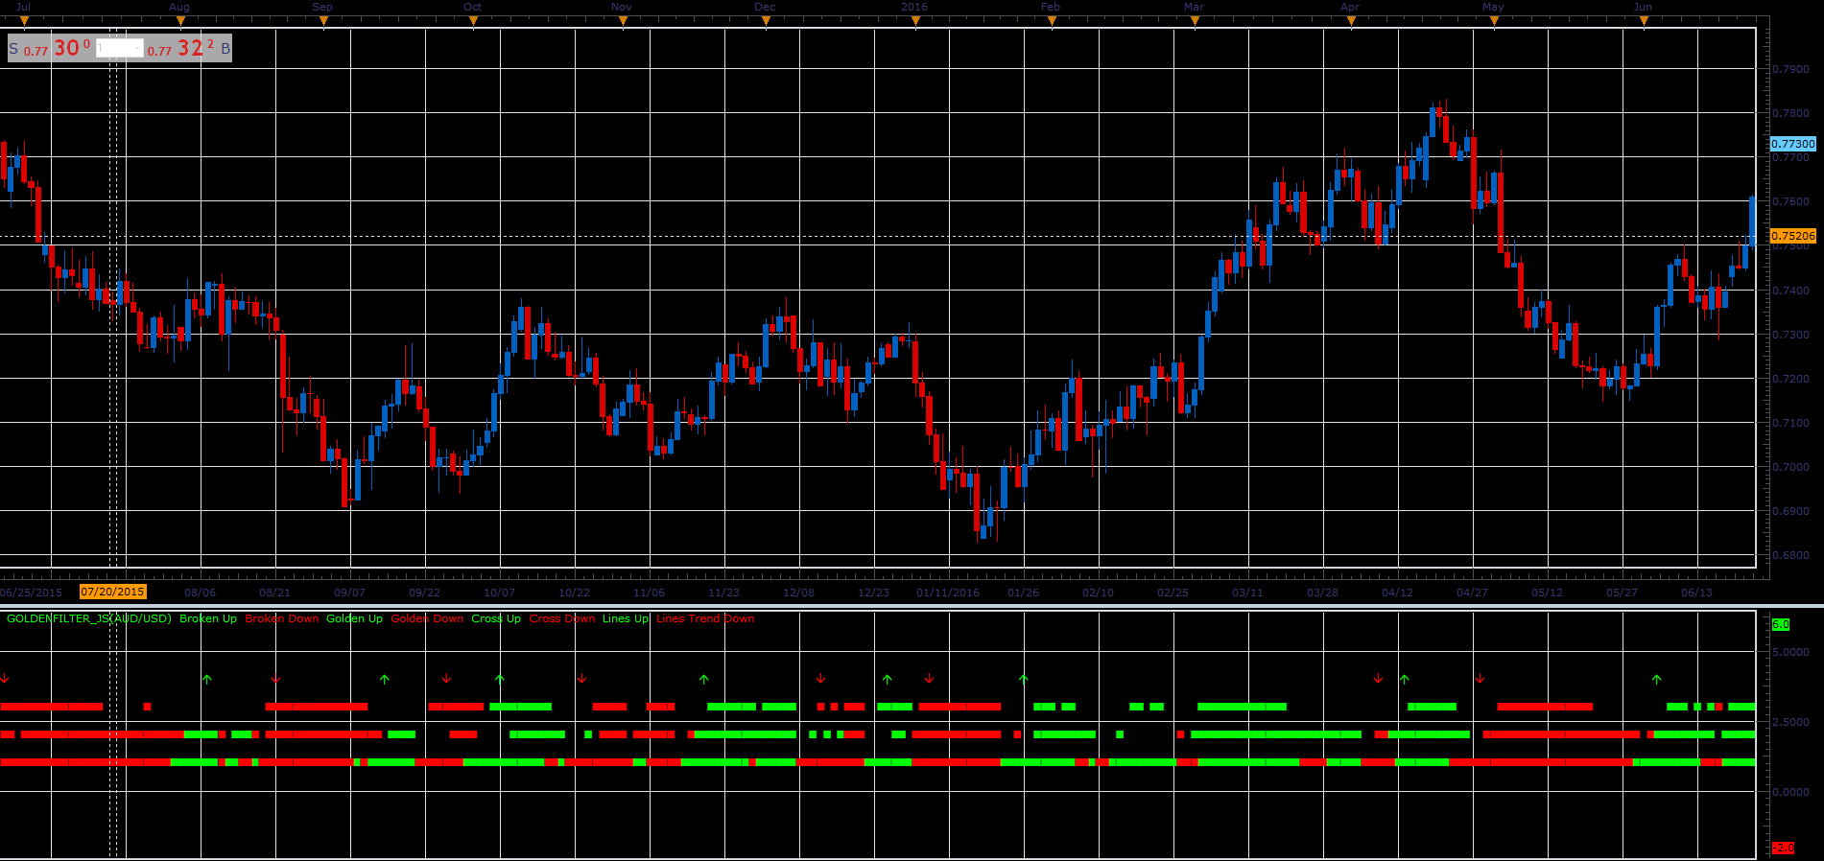Click the green up signal arrow at 01/26 gridline
This screenshot has height=861, width=1824.
[1024, 679]
